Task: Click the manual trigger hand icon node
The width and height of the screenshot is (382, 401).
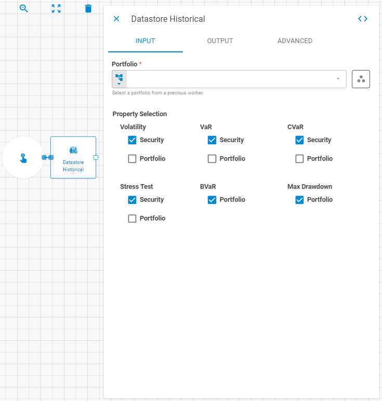Action: [23, 158]
